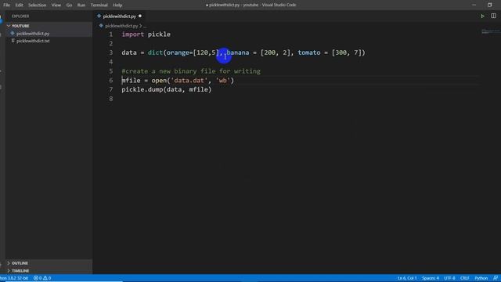The height and width of the screenshot is (282, 501).
Task: Click line number 7 in gutter
Action: (111, 89)
